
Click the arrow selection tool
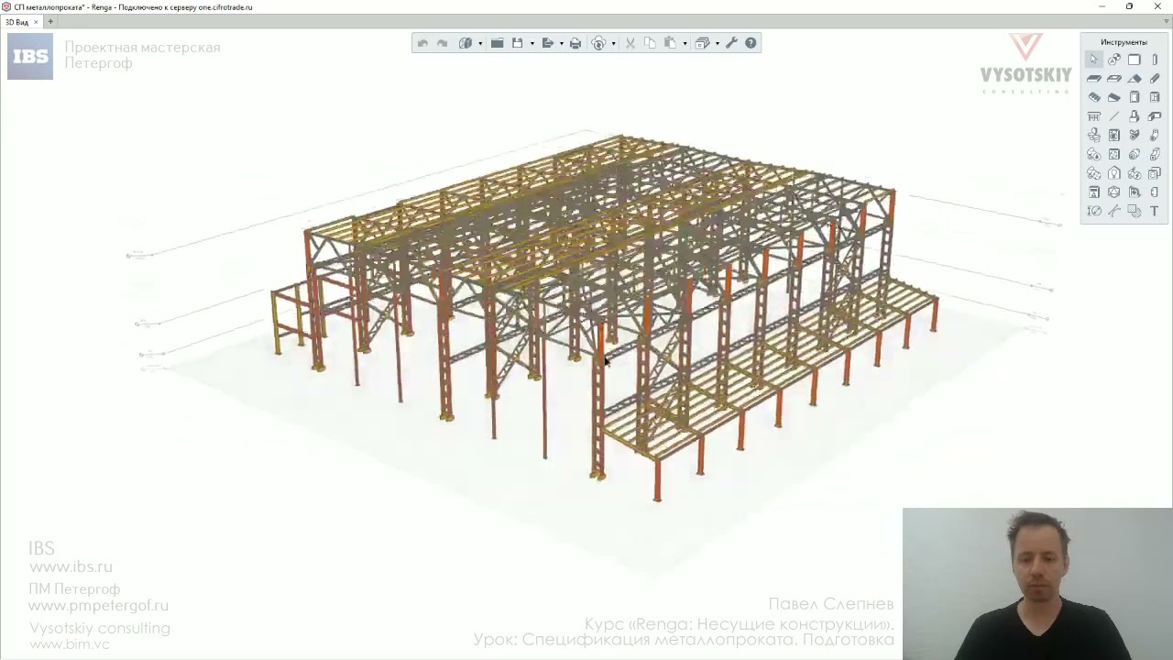point(1094,60)
